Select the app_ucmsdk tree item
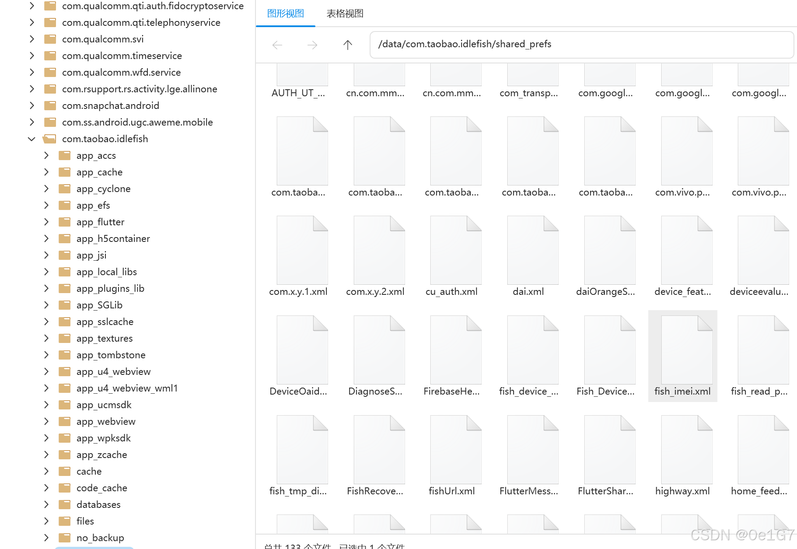This screenshot has width=797, height=549. click(104, 405)
